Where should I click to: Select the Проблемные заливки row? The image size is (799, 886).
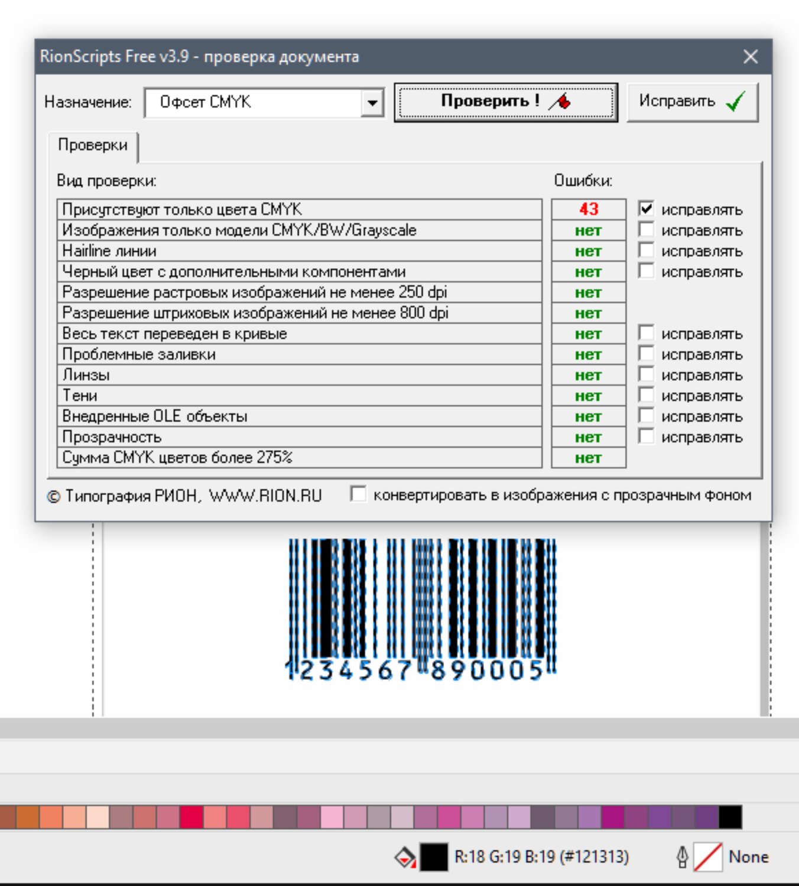(300, 354)
